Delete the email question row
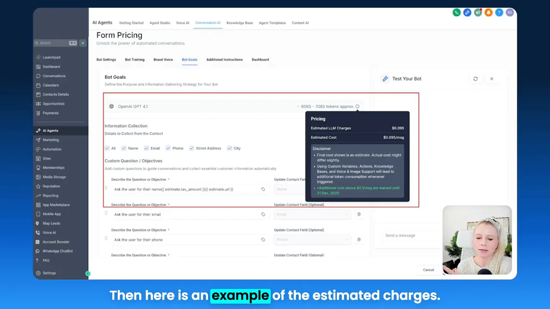The image size is (550, 309). coord(359,215)
